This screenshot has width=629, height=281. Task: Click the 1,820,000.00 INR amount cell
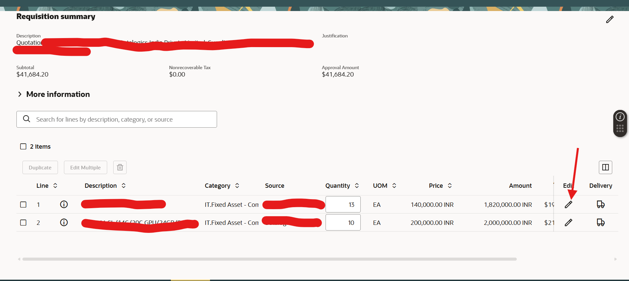coord(508,205)
